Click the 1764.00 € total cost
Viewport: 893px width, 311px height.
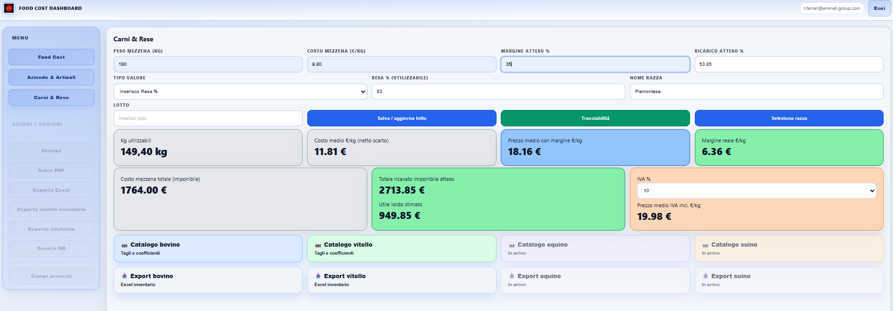point(144,190)
